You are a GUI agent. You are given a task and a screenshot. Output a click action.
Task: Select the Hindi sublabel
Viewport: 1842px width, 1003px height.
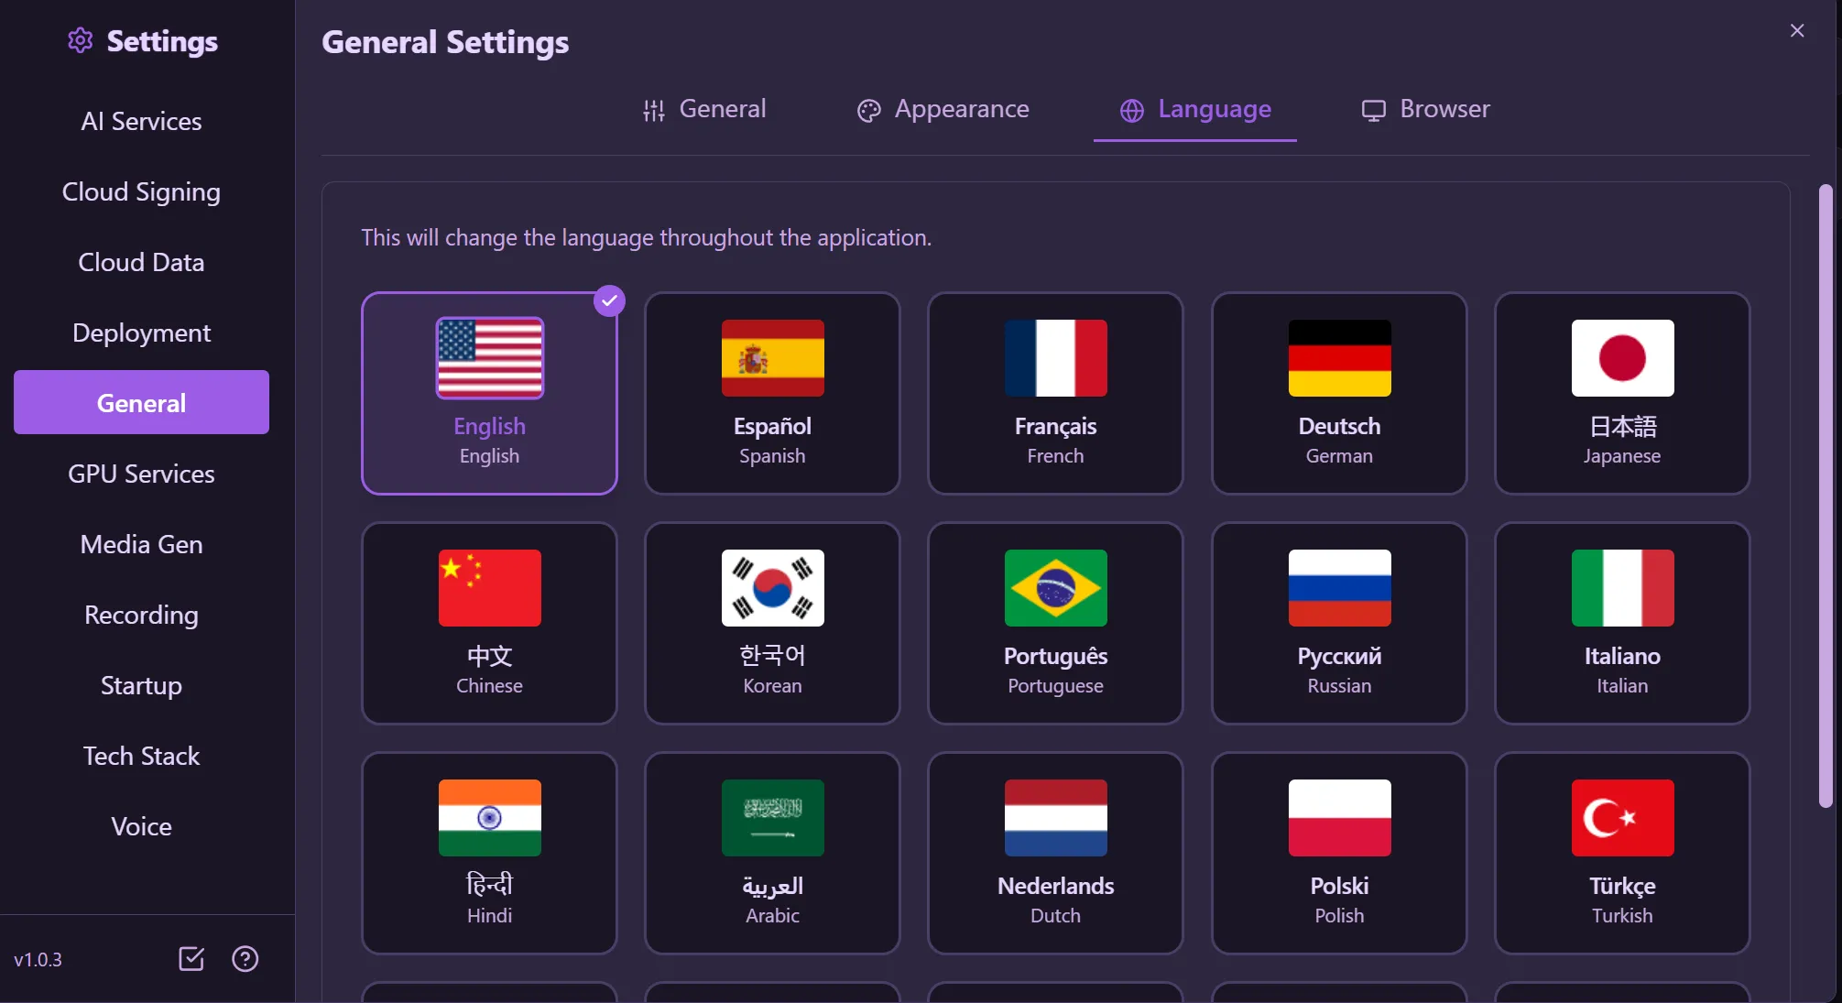point(490,915)
